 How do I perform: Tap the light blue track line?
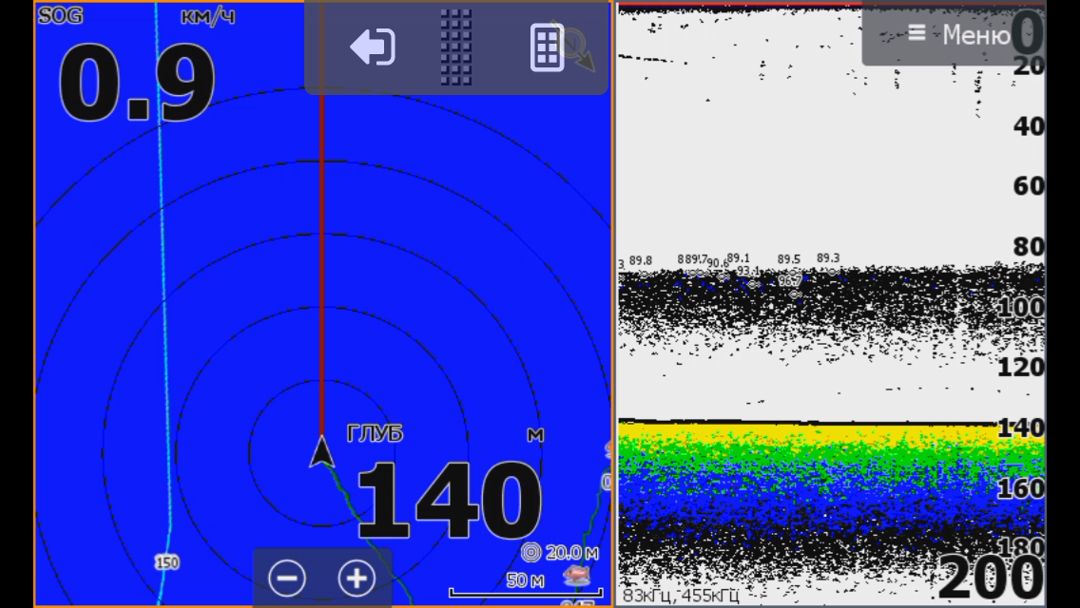click(x=164, y=303)
